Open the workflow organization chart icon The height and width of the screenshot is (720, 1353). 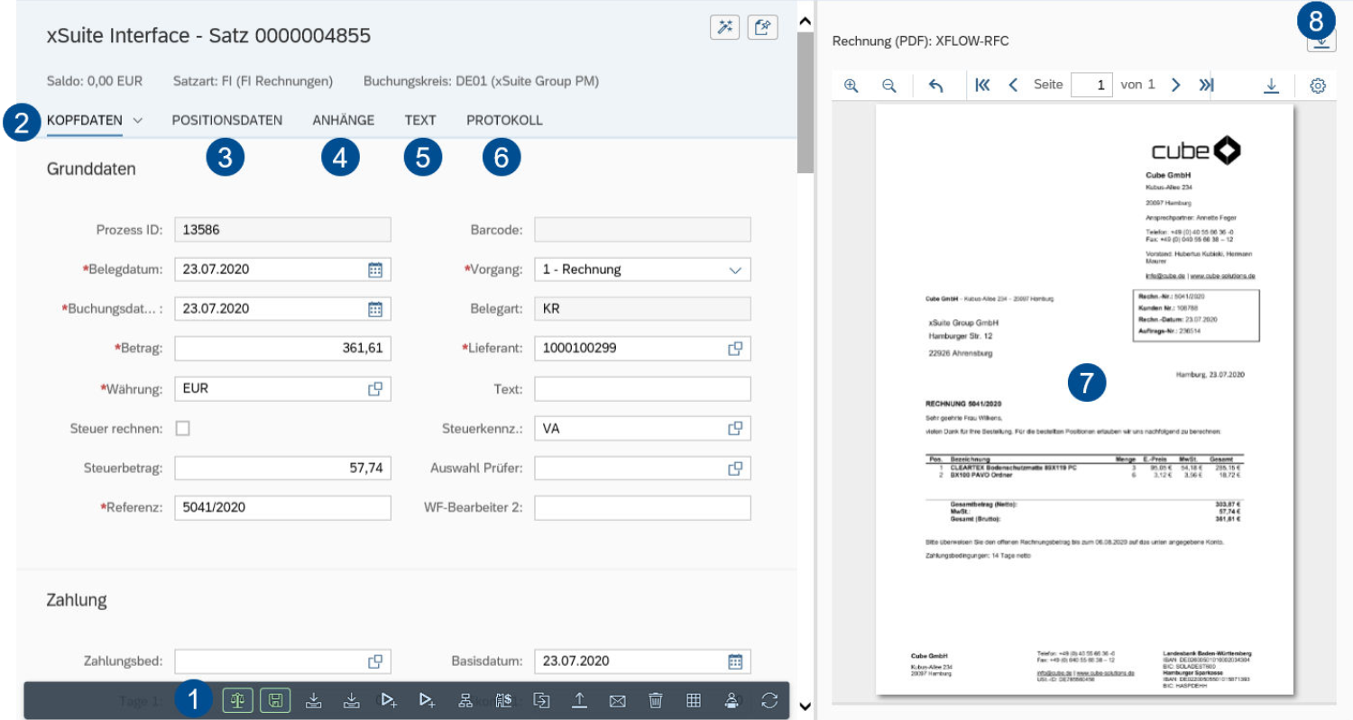tap(465, 700)
